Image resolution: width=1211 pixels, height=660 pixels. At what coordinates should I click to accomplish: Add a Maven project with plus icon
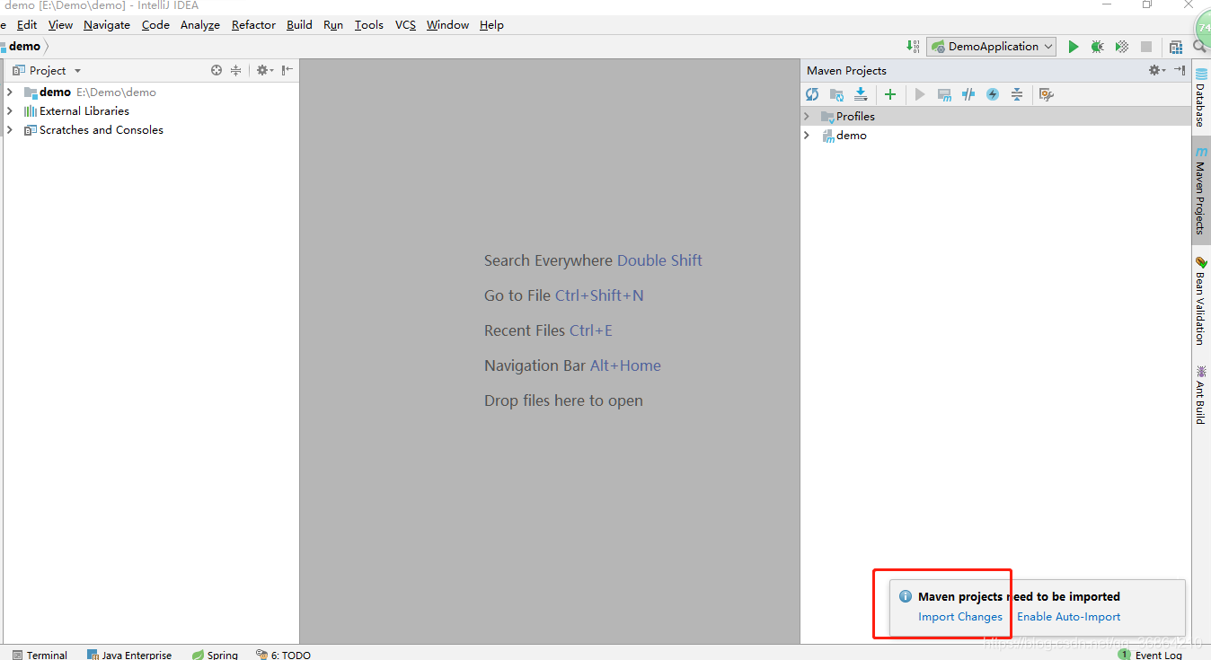click(890, 94)
